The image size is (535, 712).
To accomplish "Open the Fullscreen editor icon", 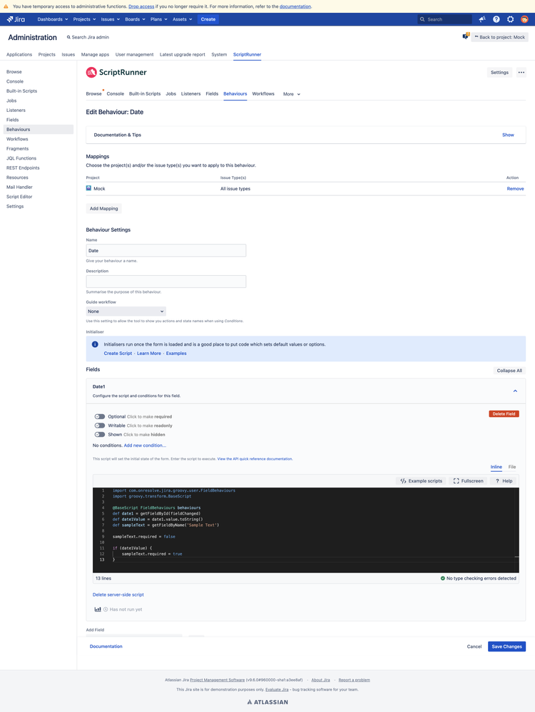I will coord(456,480).
